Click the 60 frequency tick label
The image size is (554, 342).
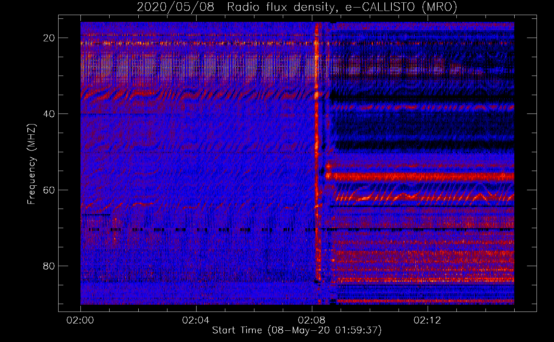tap(49, 190)
